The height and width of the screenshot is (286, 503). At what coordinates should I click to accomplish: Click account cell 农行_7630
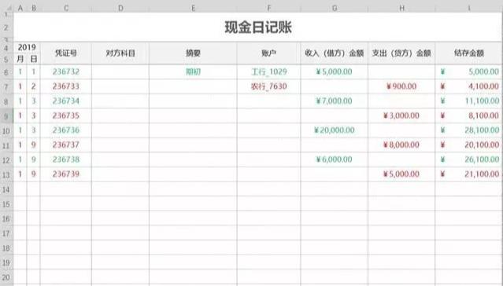(269, 86)
